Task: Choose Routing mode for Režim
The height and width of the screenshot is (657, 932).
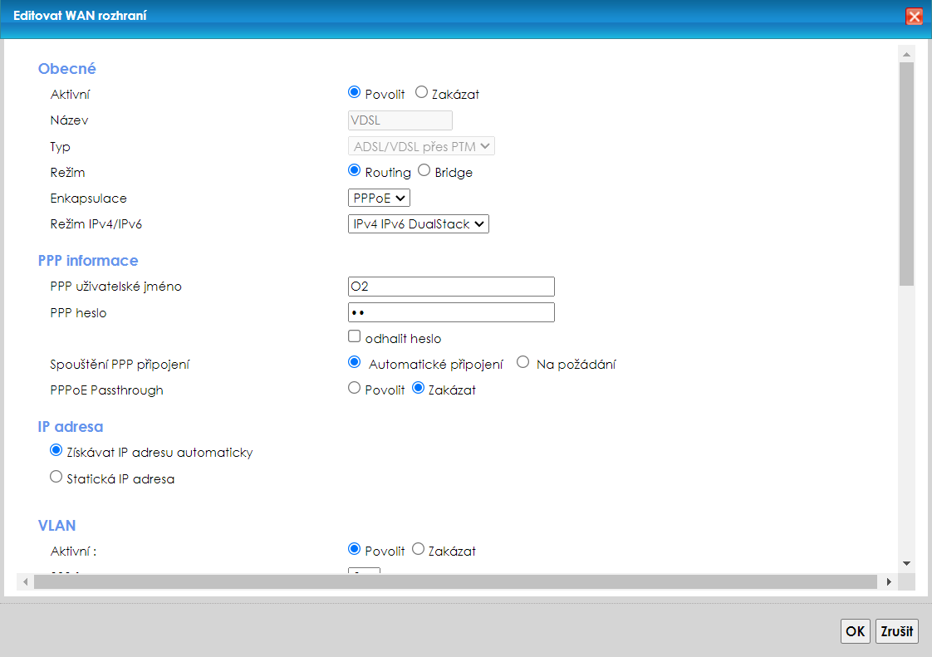Action: [x=355, y=172]
